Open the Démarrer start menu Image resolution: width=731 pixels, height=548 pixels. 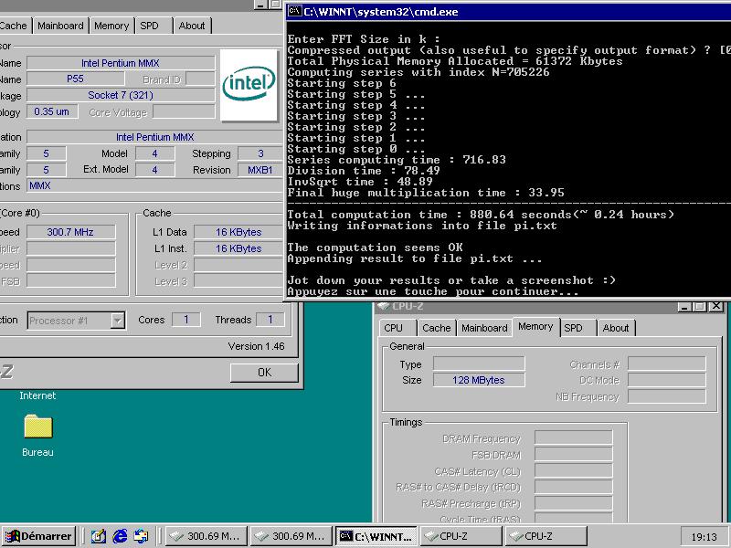tap(38, 536)
